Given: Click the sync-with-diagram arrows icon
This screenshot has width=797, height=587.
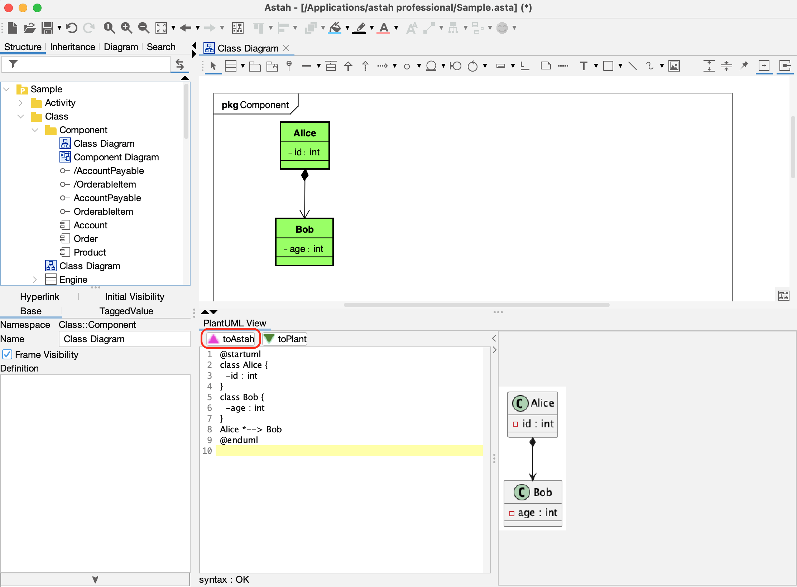Looking at the screenshot, I should point(180,65).
